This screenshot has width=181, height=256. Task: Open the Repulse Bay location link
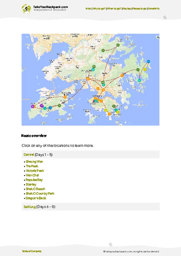coord(34,180)
